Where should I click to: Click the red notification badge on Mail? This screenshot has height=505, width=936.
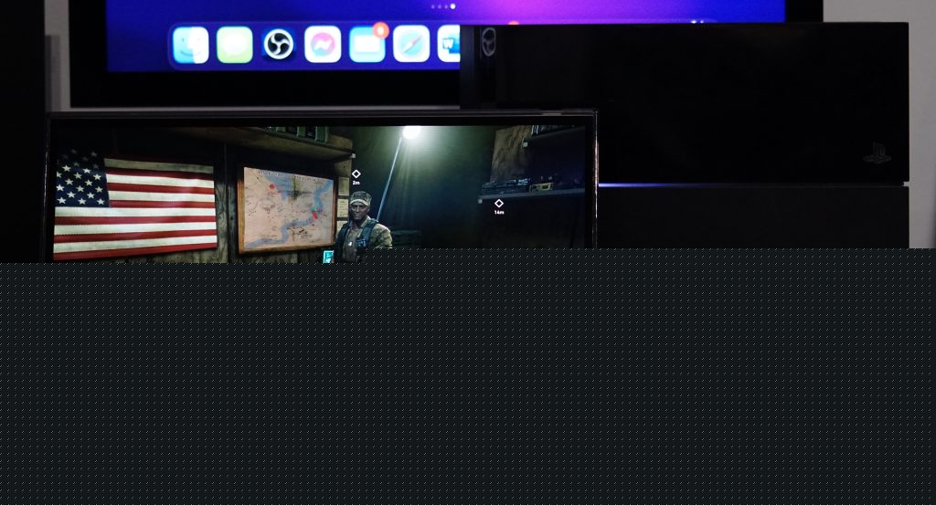point(381,30)
